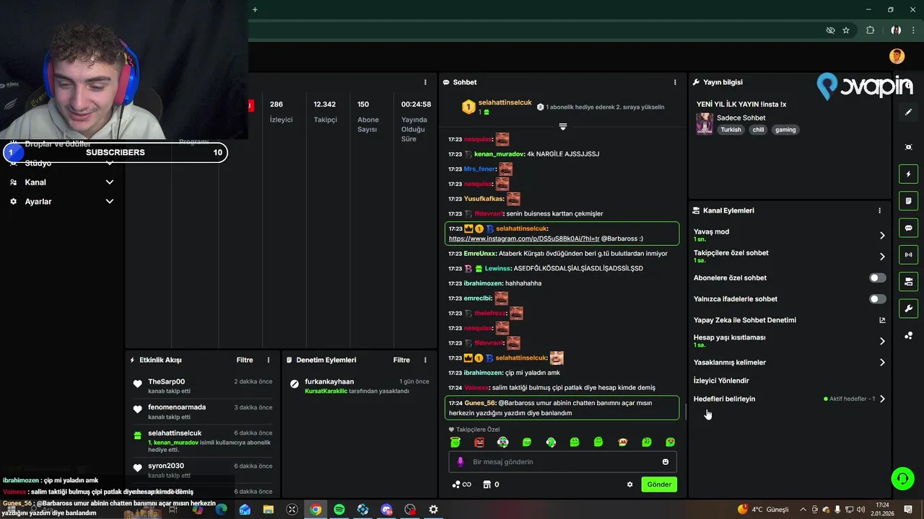
Task: Toggle Abonelere özel sohbet switch
Action: [877, 278]
